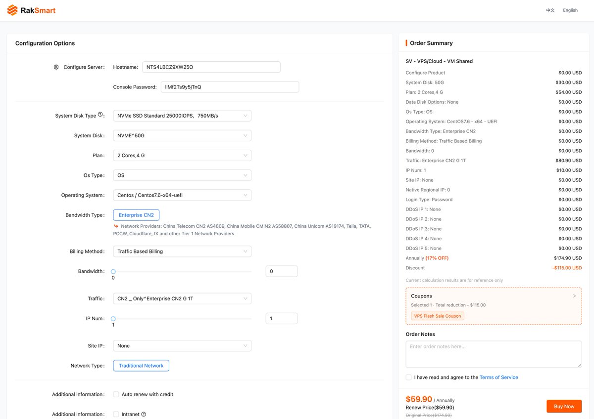Click the Discount amount -$115.00 USD
This screenshot has height=419, width=594.
pyautogui.click(x=567, y=268)
